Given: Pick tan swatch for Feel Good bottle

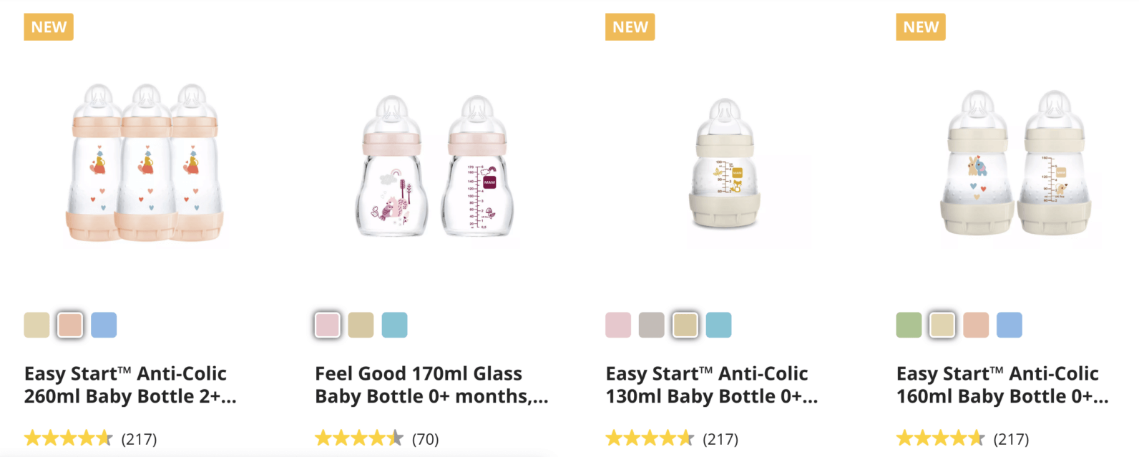Looking at the screenshot, I should (361, 325).
